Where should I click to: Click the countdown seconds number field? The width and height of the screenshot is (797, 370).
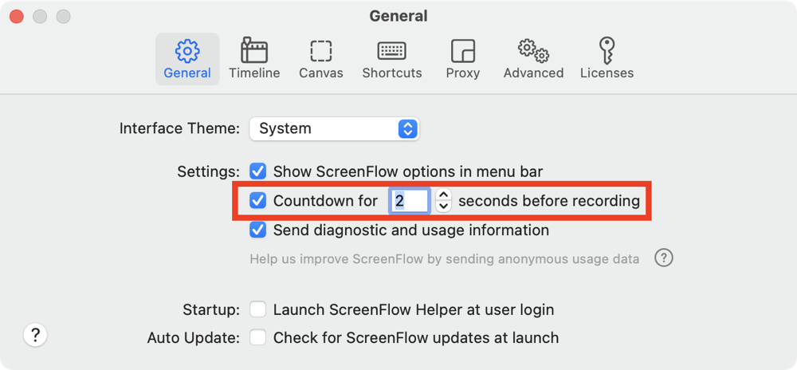coord(409,201)
